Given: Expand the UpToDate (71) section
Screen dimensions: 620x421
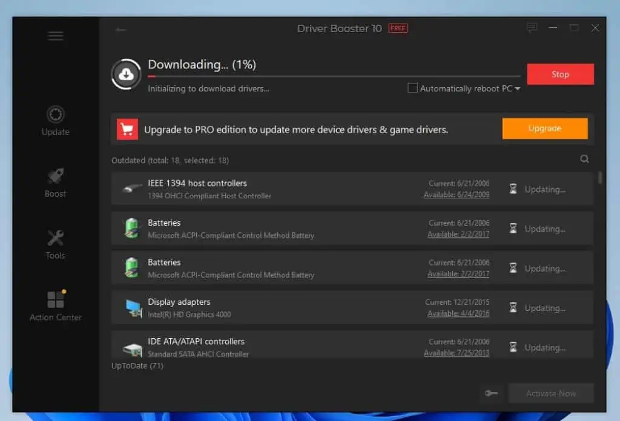Looking at the screenshot, I should pyautogui.click(x=137, y=365).
